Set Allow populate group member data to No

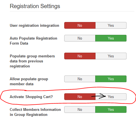tap(80, 79)
